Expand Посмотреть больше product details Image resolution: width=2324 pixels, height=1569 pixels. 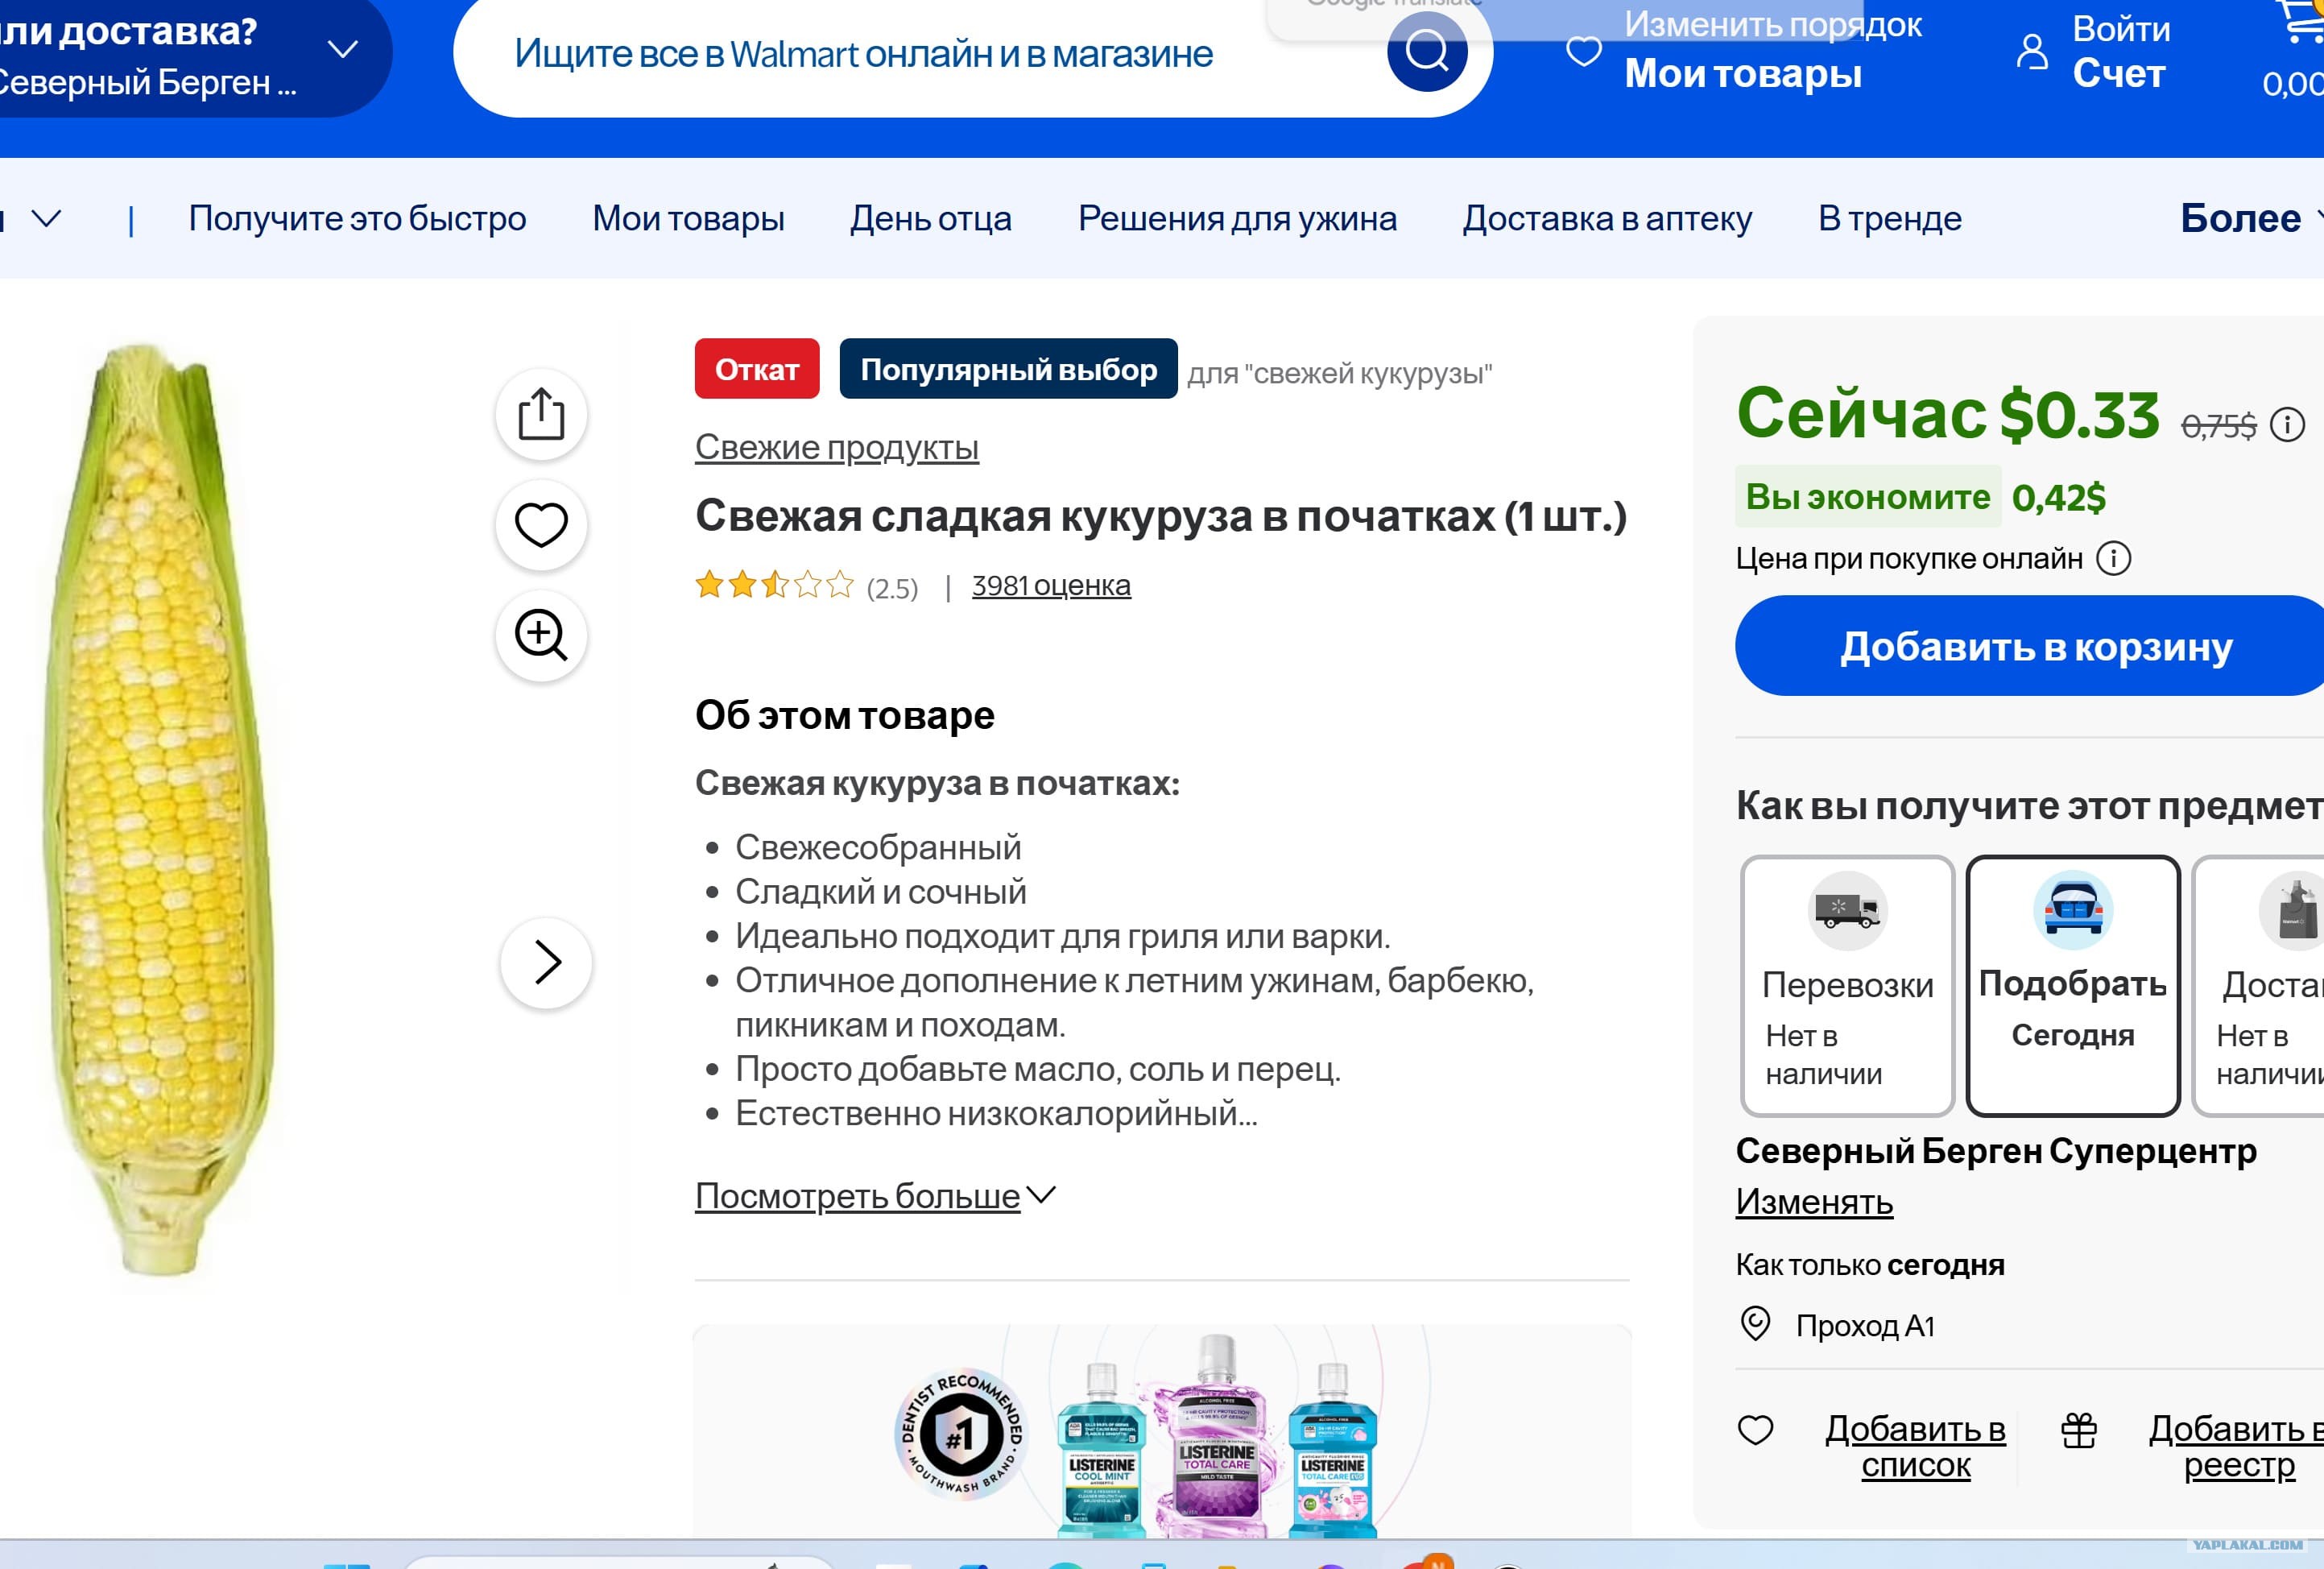[875, 1196]
